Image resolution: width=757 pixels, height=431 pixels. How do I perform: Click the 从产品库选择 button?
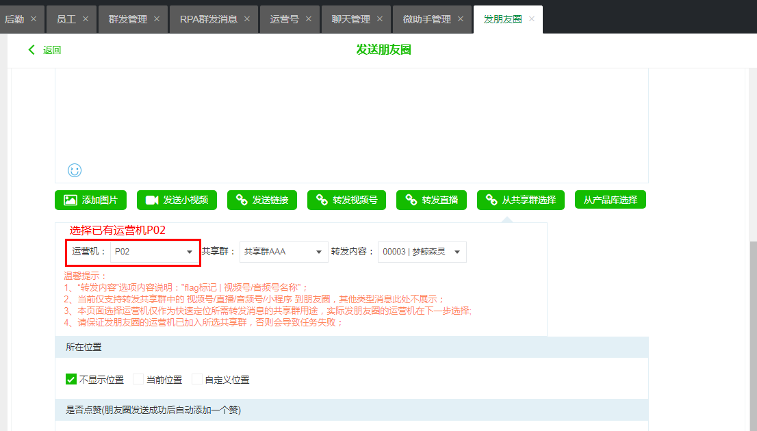coord(610,200)
